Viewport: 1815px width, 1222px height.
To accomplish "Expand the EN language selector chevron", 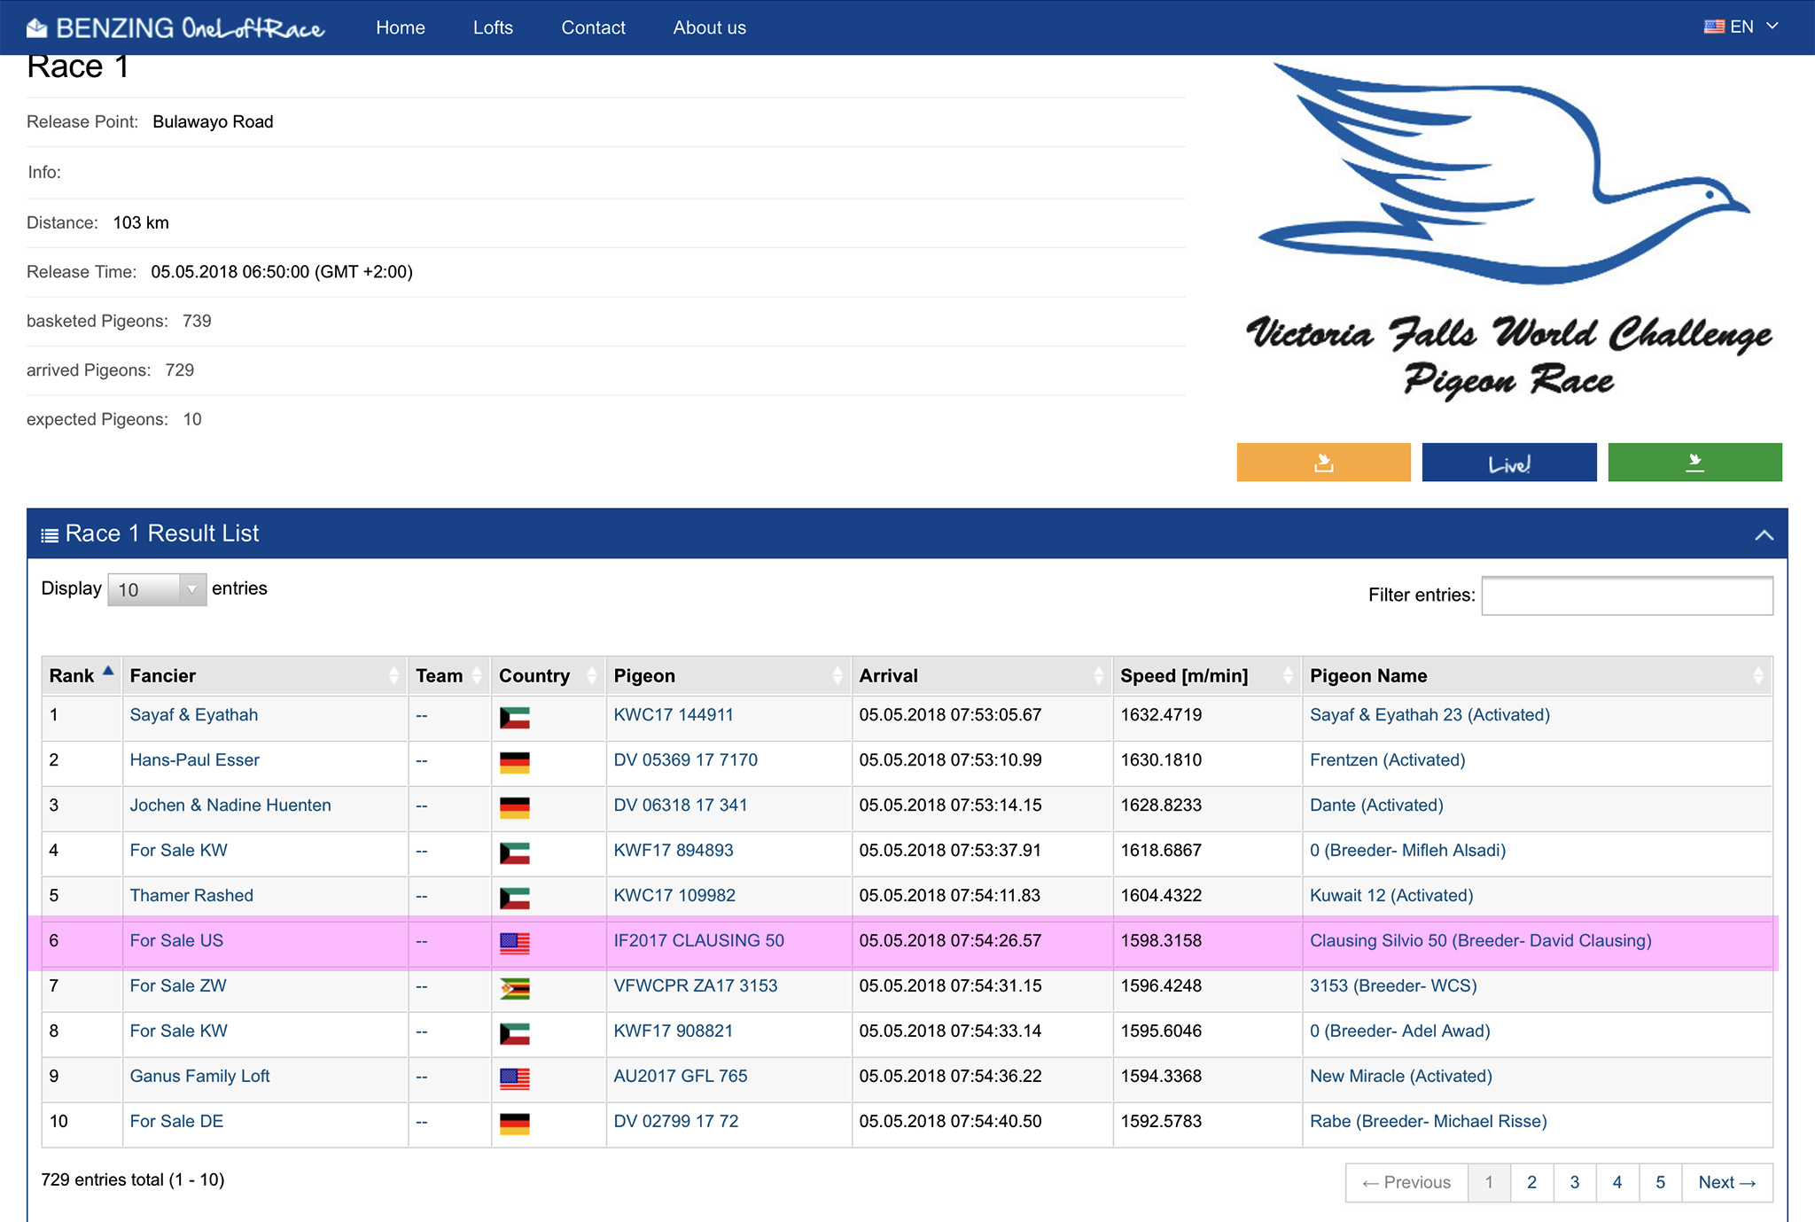I will [x=1772, y=27].
